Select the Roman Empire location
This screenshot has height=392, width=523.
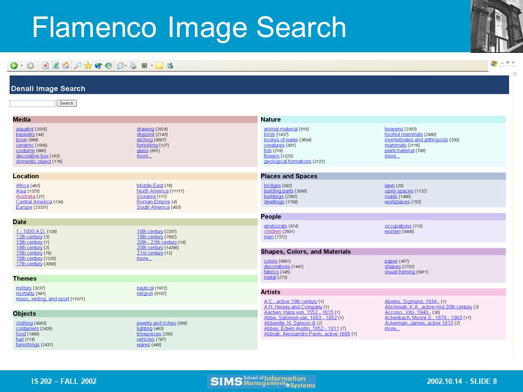point(153,201)
